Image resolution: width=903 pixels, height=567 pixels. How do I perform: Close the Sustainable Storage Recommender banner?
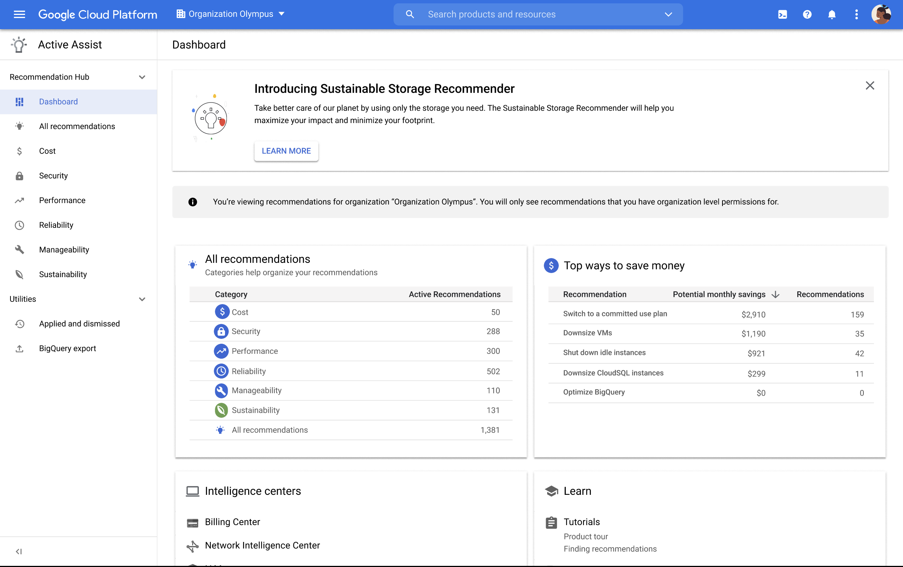pyautogui.click(x=871, y=86)
